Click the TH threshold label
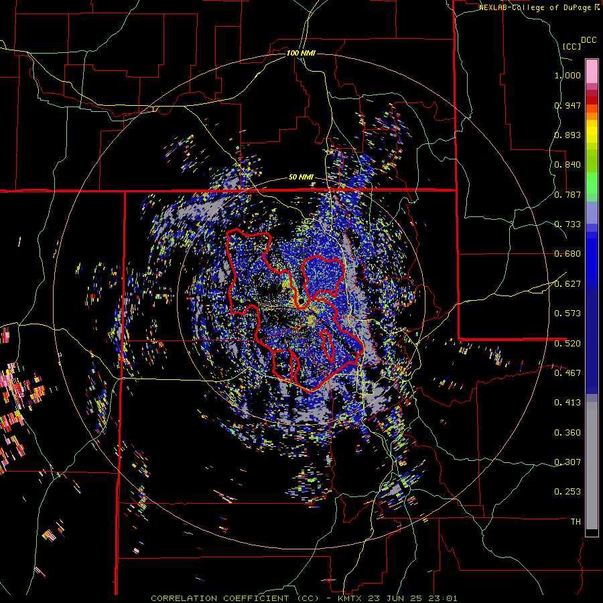The width and height of the screenshot is (603, 603). [x=576, y=522]
